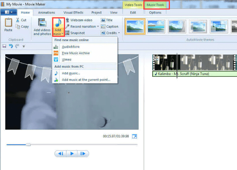The height and width of the screenshot is (170, 237).
Task: Choose Vimeo from the music menu
Action: [x=85, y=59]
